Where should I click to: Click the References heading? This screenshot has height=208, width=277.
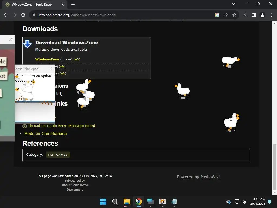[x=40, y=143]
